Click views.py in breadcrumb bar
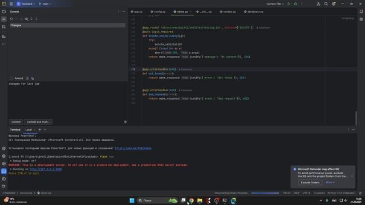 point(44,193)
